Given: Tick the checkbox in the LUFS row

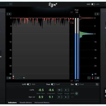Looking at the screenshot, I should [72, 90].
